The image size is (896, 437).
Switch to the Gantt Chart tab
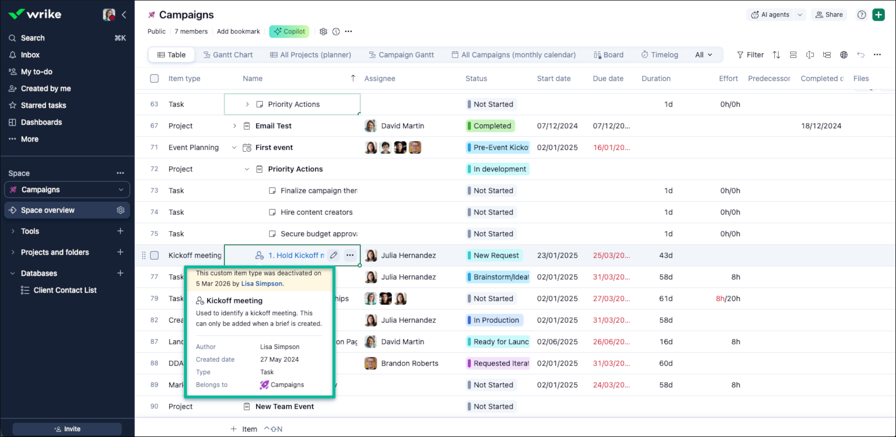[x=228, y=55]
